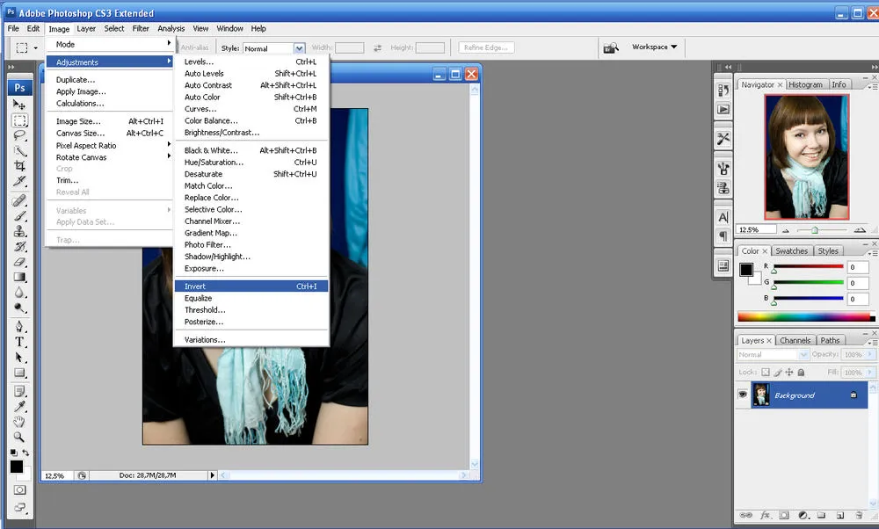Screen dimensions: 879x529
Task: Hide the Background layer eye icon
Action: click(743, 395)
